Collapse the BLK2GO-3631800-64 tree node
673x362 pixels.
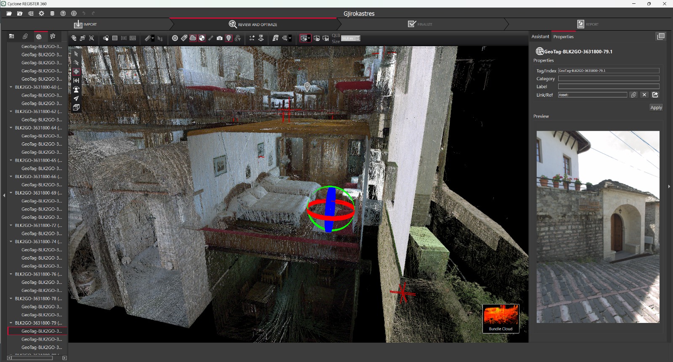point(11,128)
